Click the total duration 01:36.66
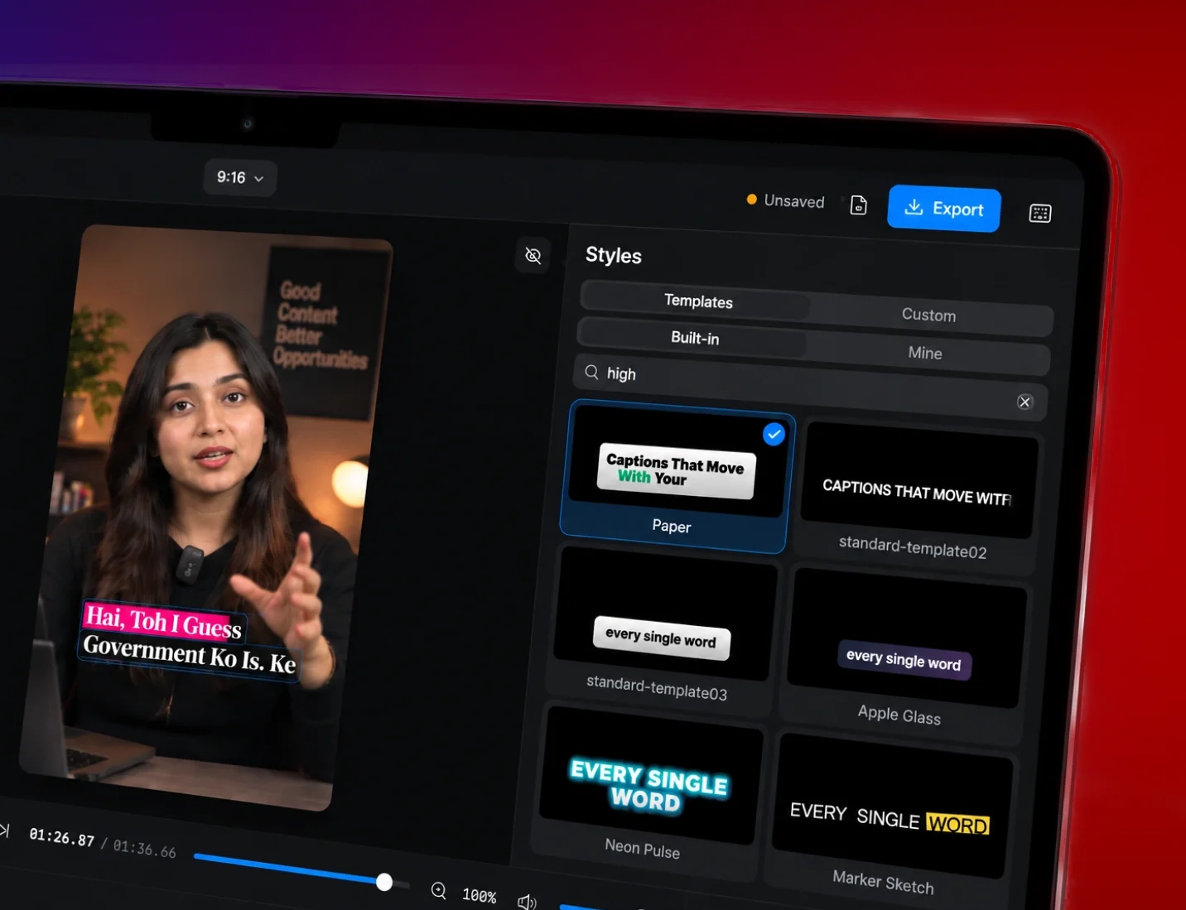Image resolution: width=1186 pixels, height=910 pixels. pyautogui.click(x=144, y=849)
